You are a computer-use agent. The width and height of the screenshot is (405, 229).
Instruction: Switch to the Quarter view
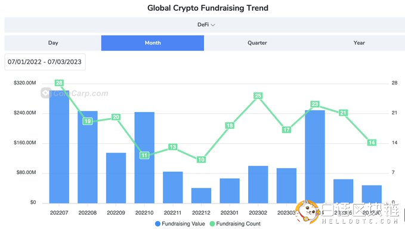pos(257,43)
